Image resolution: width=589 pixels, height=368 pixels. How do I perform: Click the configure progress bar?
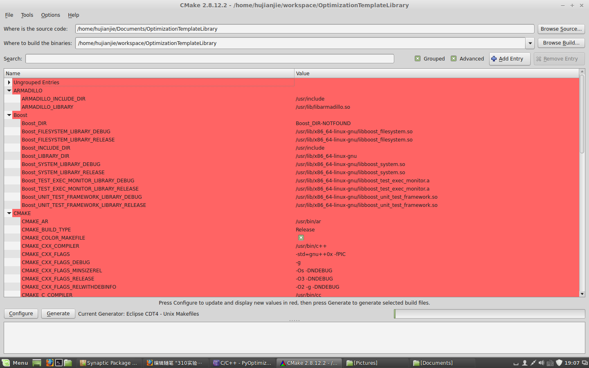coord(490,314)
